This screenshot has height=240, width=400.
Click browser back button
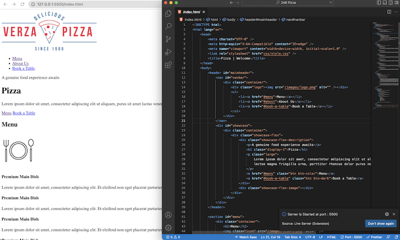click(x=5, y=4)
